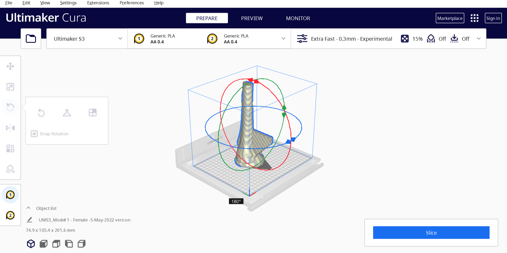Activate the Mirror tool

(x=10, y=128)
